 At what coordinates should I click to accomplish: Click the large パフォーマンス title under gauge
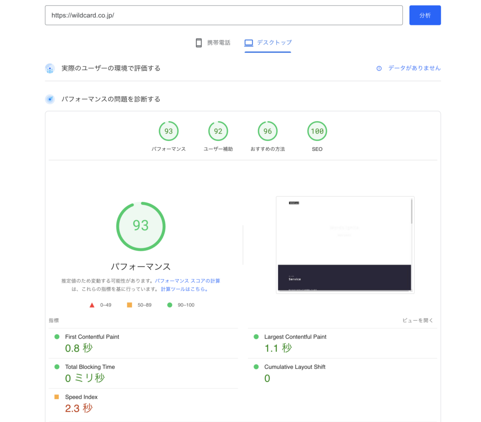[x=140, y=267]
